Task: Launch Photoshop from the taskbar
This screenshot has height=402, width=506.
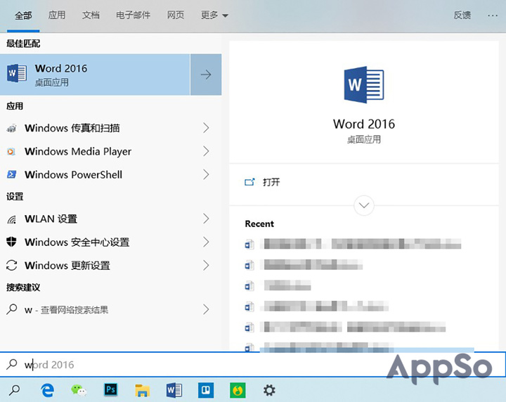Action: point(111,390)
